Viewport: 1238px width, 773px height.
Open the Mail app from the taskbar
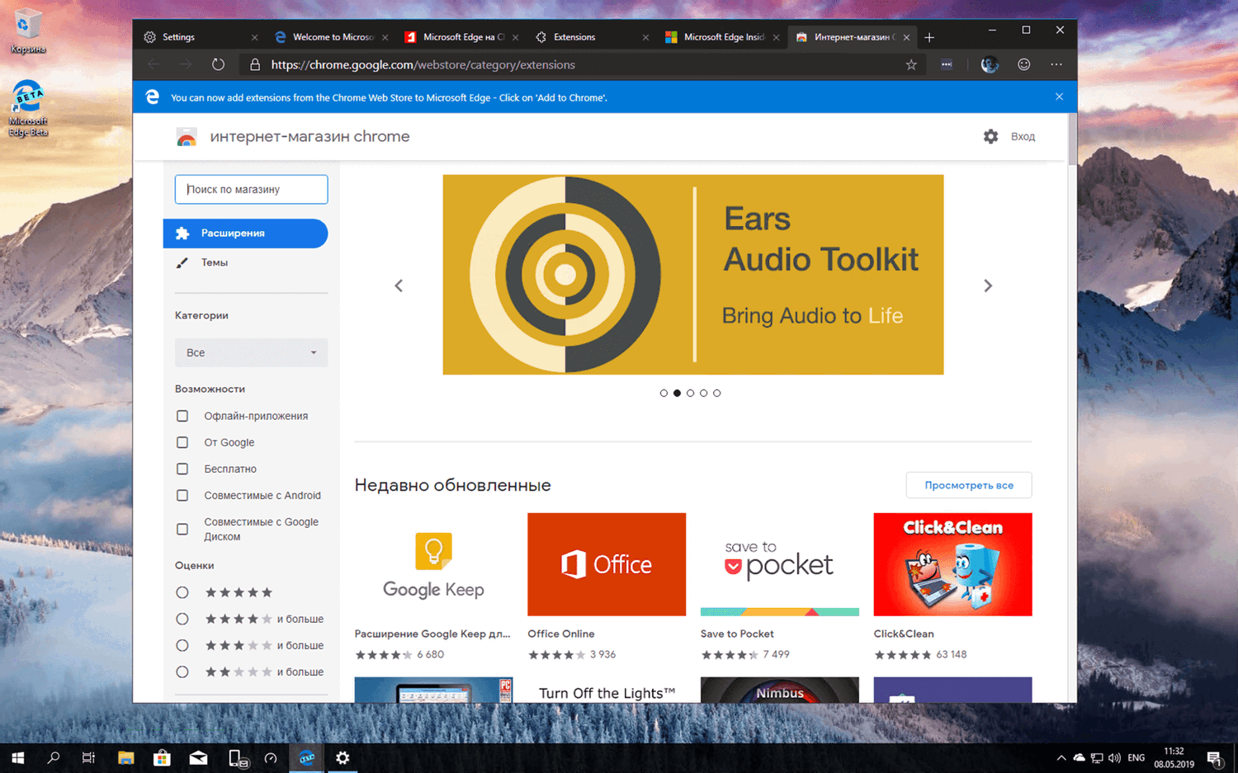[198, 757]
